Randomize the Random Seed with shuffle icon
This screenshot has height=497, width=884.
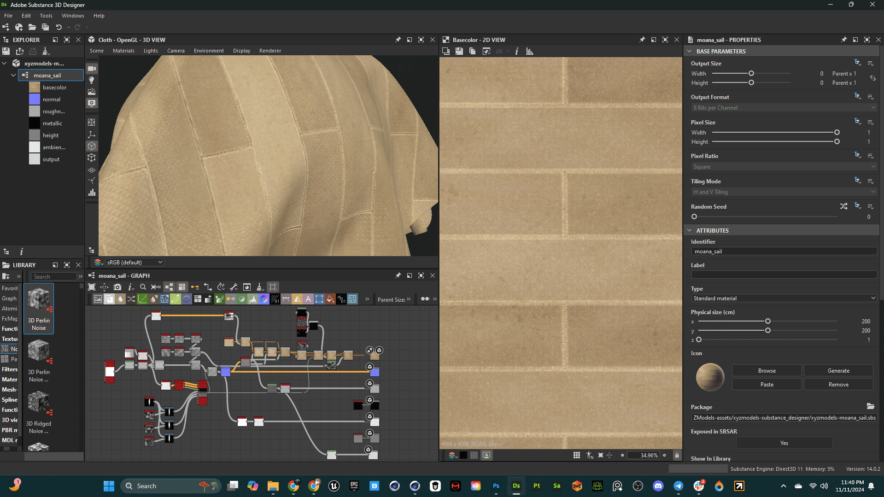[843, 206]
